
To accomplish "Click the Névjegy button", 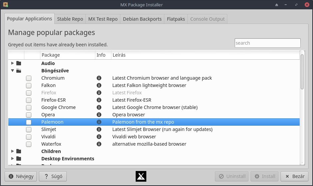I will [21, 176].
